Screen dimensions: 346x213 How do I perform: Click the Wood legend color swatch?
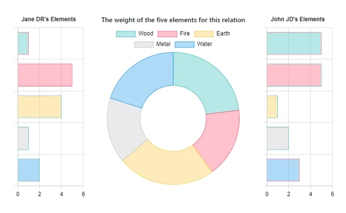click(x=125, y=34)
